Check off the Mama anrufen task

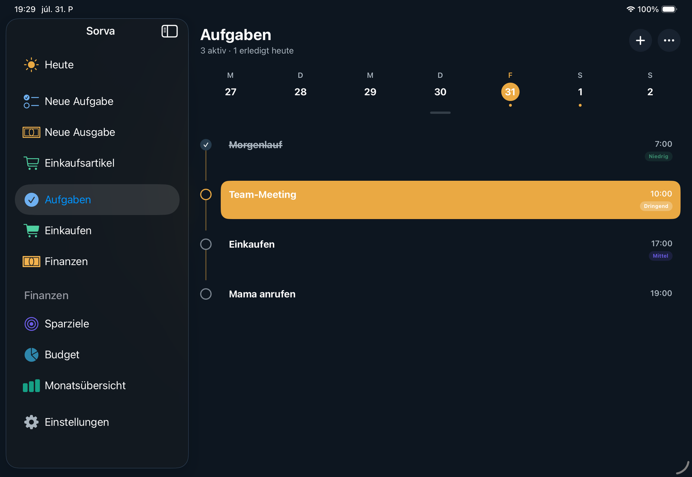[206, 294]
